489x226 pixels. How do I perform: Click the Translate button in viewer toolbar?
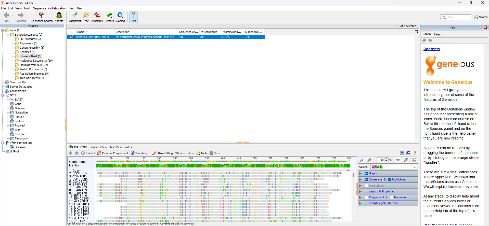(x=139, y=153)
